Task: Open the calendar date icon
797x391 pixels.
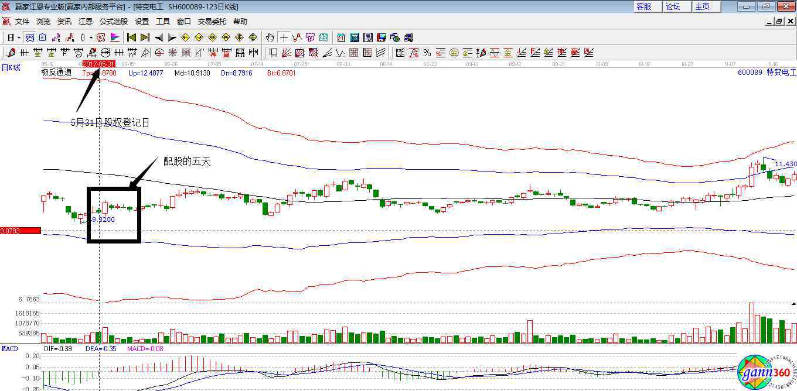Action: point(340,37)
